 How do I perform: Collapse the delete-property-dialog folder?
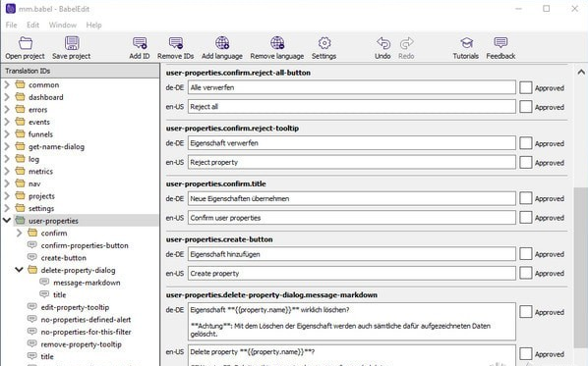point(19,270)
